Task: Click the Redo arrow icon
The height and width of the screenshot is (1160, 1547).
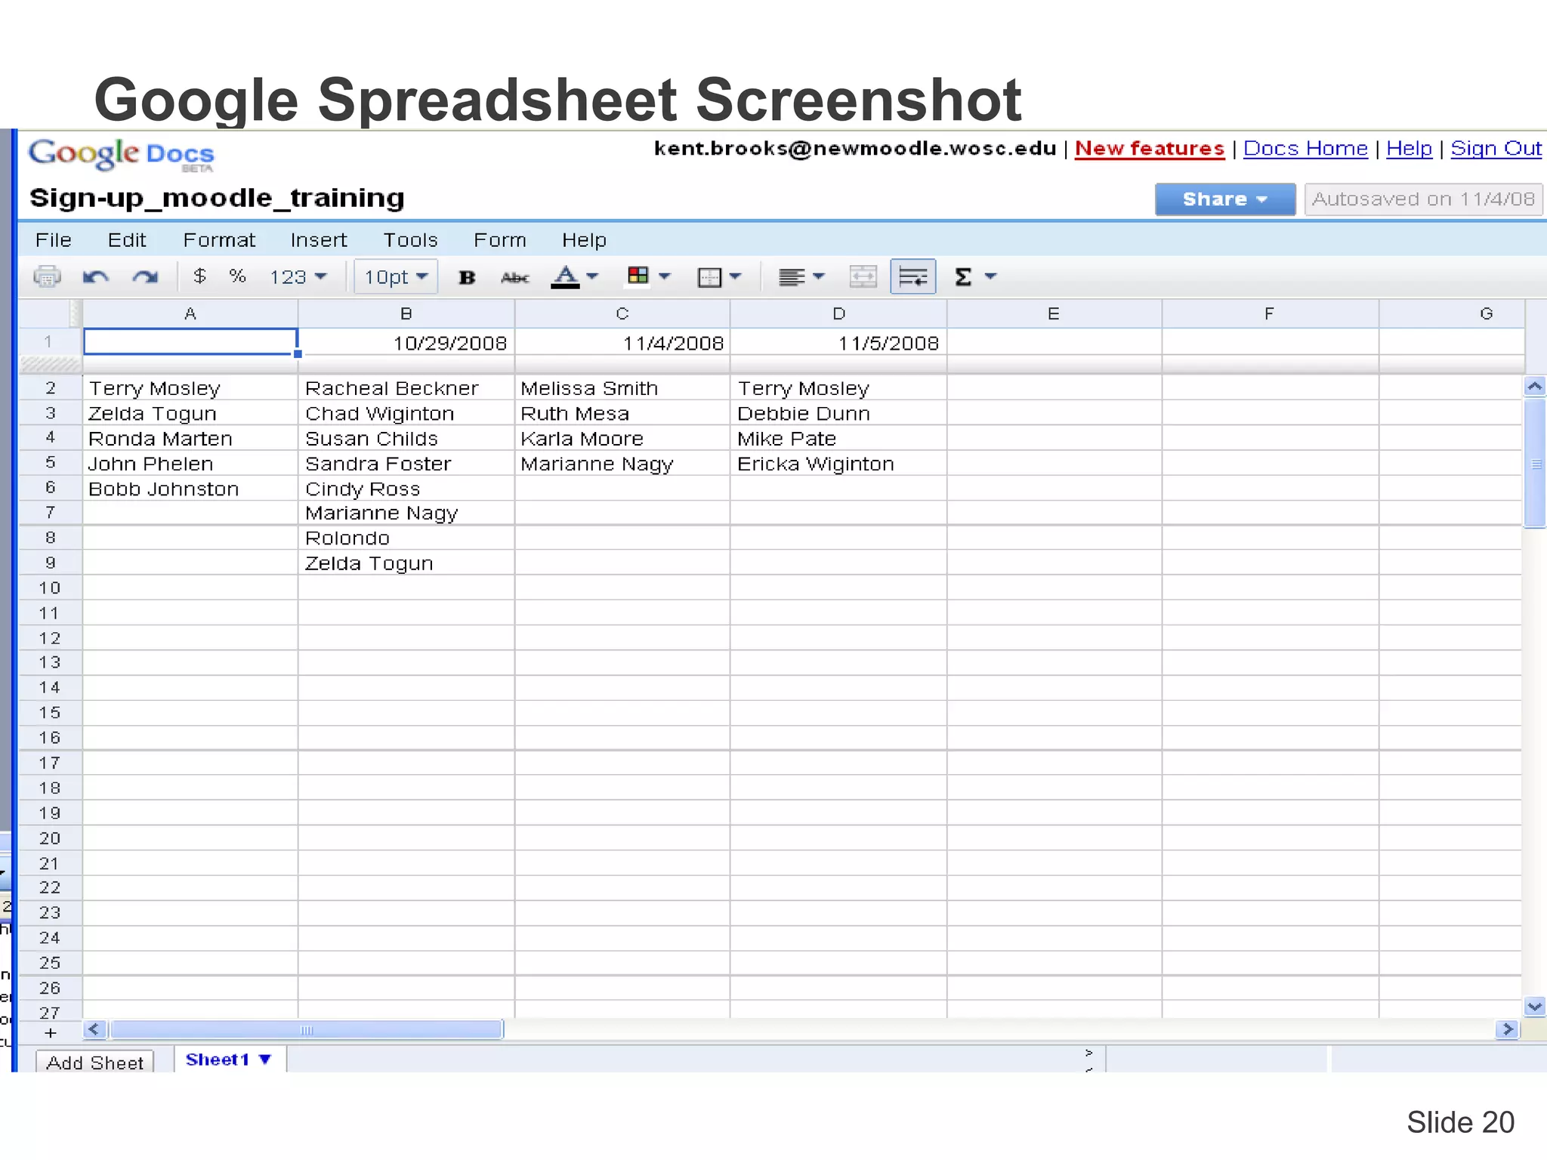Action: 145,277
